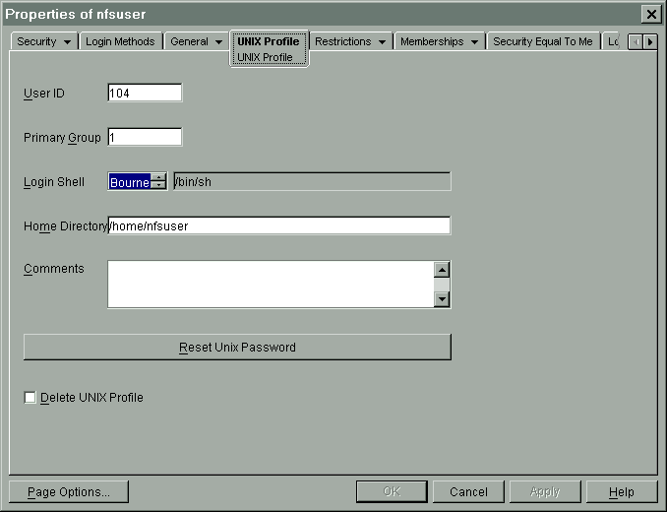Image resolution: width=667 pixels, height=512 pixels.
Task: Click the Primary Group label
Action: 62,138
